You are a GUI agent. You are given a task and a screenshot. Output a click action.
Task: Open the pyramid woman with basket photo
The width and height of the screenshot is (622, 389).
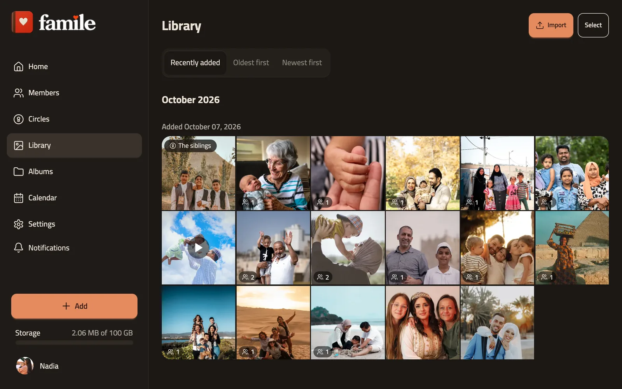[572, 248]
